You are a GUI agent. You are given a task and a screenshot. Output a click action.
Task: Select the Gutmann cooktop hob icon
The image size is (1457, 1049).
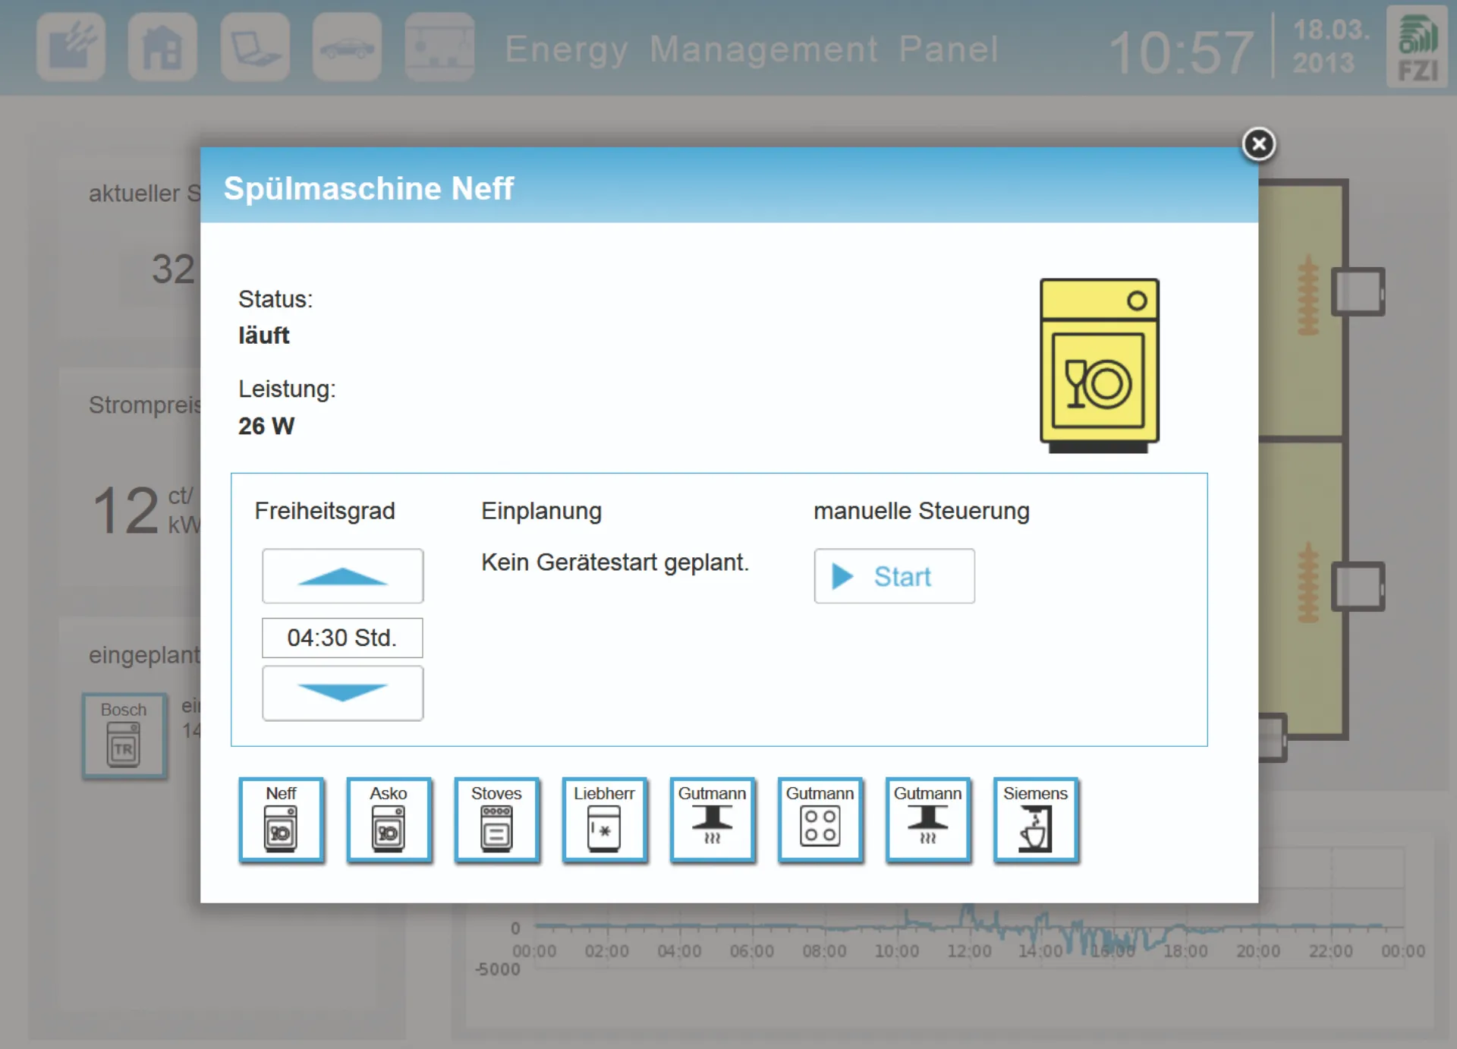point(820,820)
